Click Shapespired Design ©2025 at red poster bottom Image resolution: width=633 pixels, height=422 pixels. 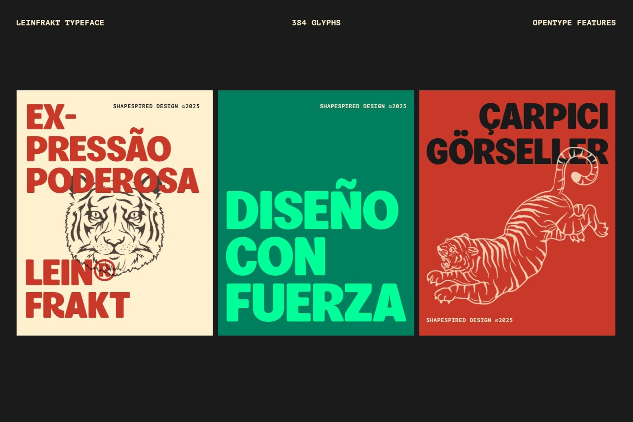469,320
